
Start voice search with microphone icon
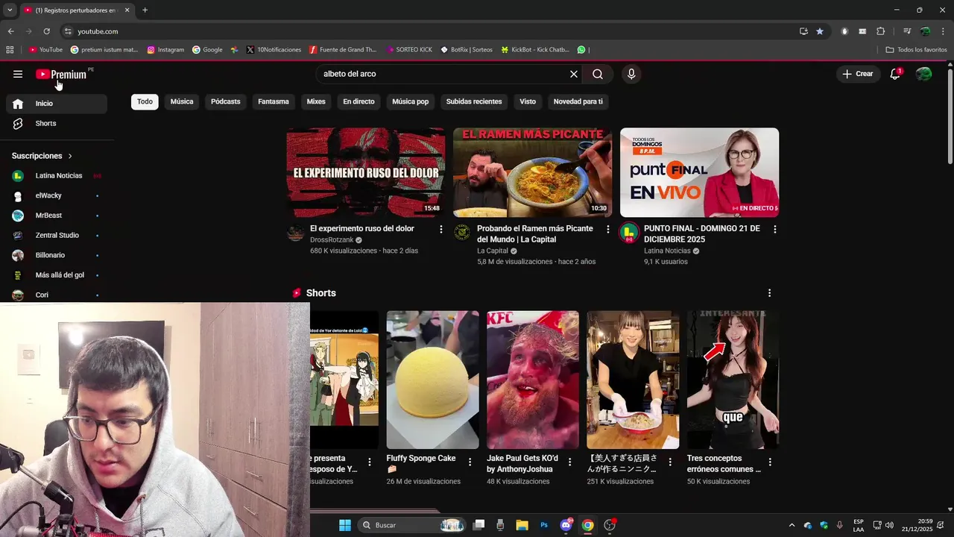click(631, 74)
